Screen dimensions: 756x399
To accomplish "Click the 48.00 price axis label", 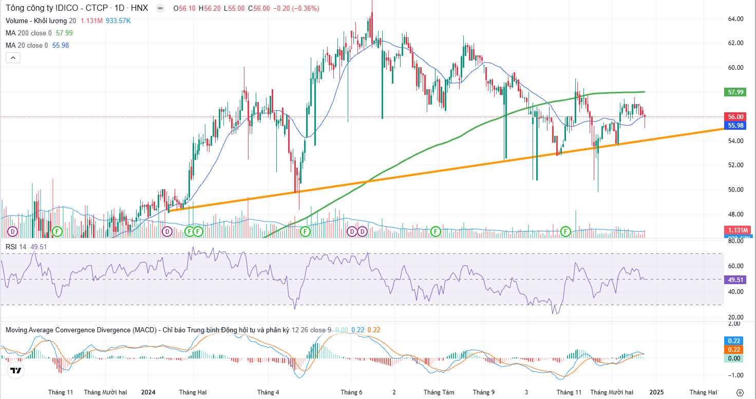I will [736, 214].
